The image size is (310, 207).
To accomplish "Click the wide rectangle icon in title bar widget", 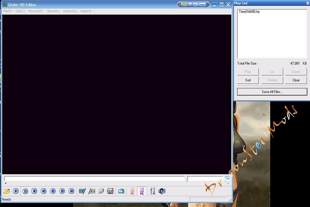I will coord(202,4).
